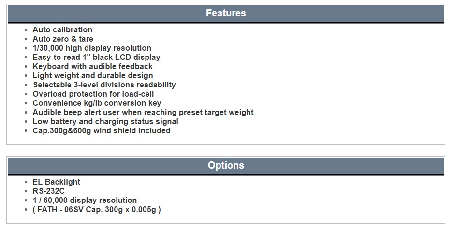This screenshot has height=230, width=454.
Task: Click Low battery and charging status item
Action: coord(105,122)
